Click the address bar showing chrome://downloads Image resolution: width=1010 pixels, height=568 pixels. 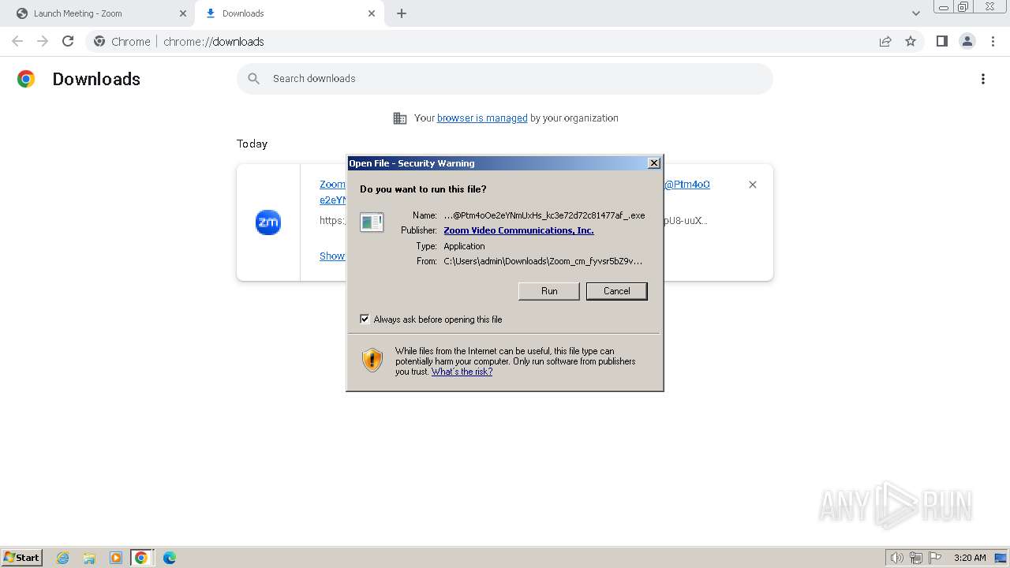505,42
